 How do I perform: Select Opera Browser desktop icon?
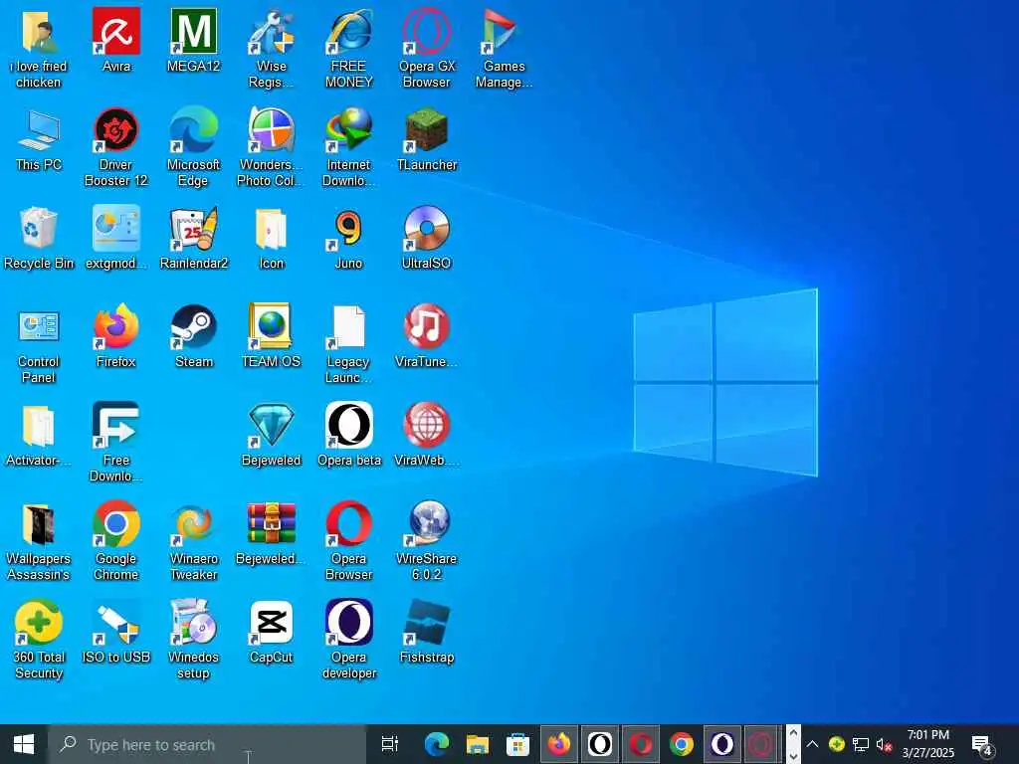[x=349, y=541]
